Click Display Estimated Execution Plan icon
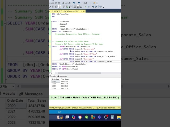 tap(53, 7)
